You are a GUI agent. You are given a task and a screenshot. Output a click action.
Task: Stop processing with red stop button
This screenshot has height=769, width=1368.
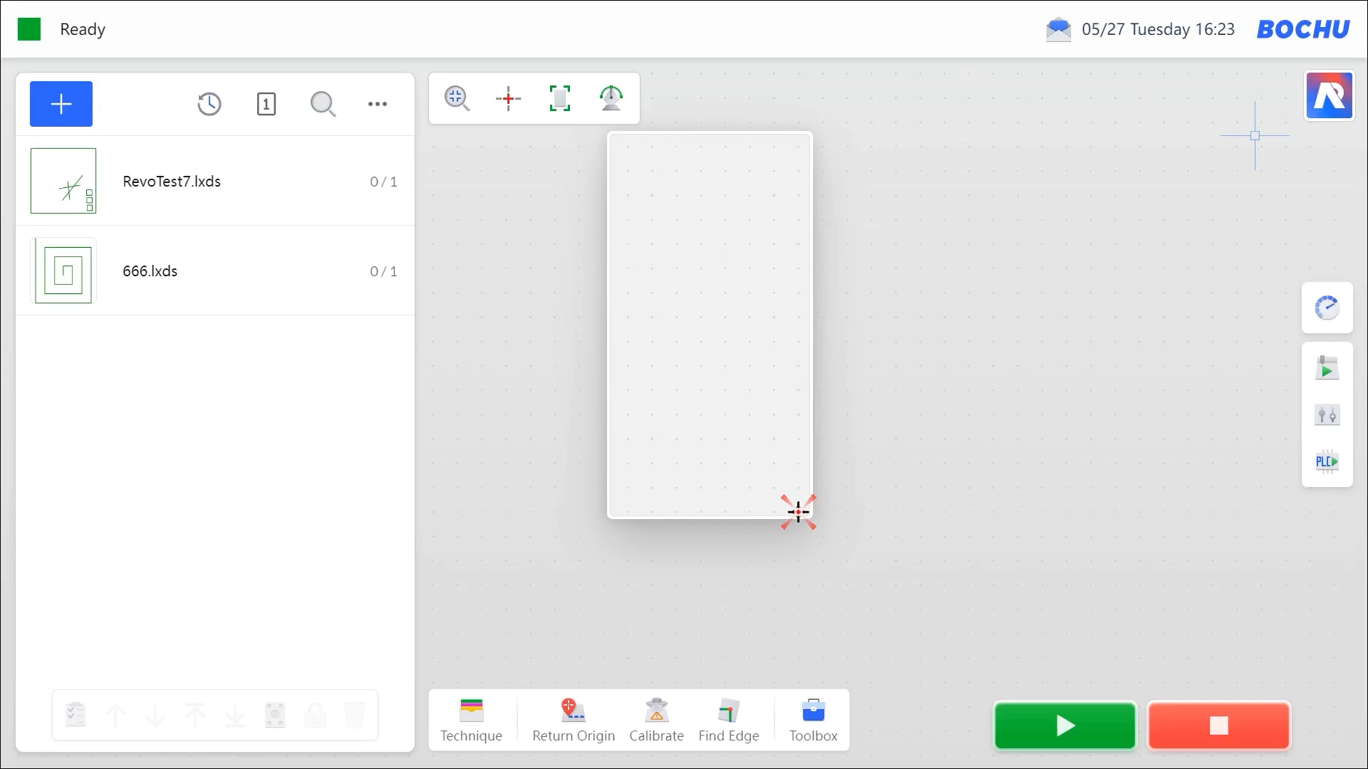(1219, 726)
